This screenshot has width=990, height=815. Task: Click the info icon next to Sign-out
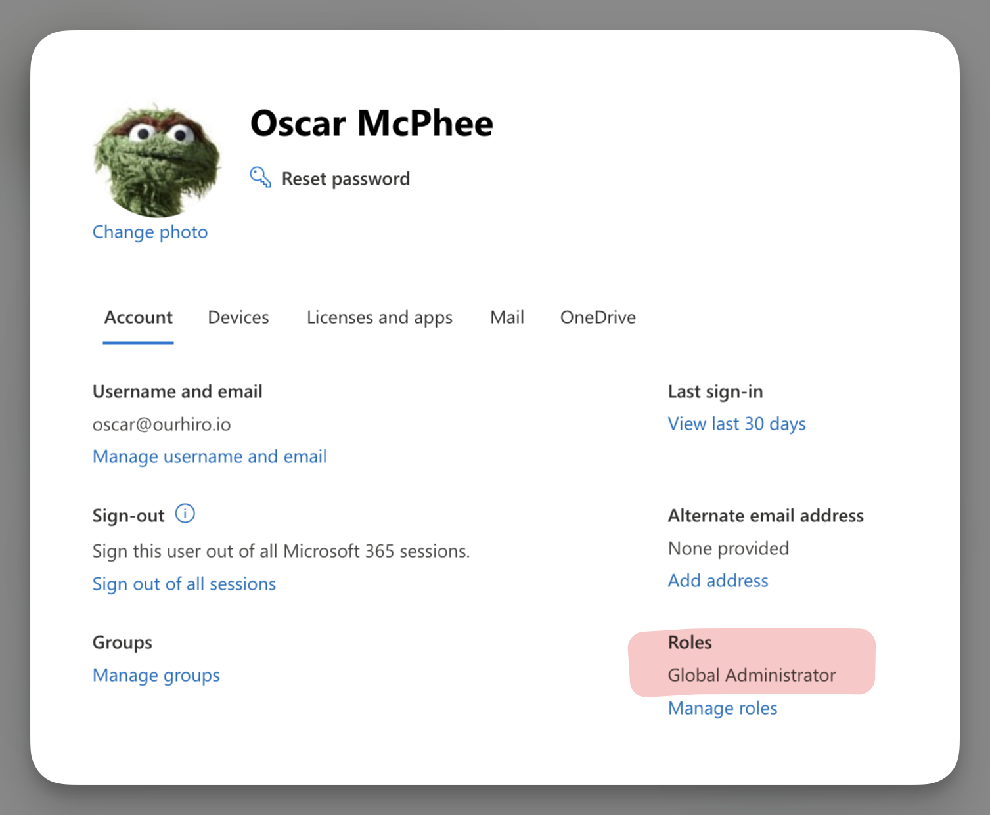pyautogui.click(x=185, y=514)
